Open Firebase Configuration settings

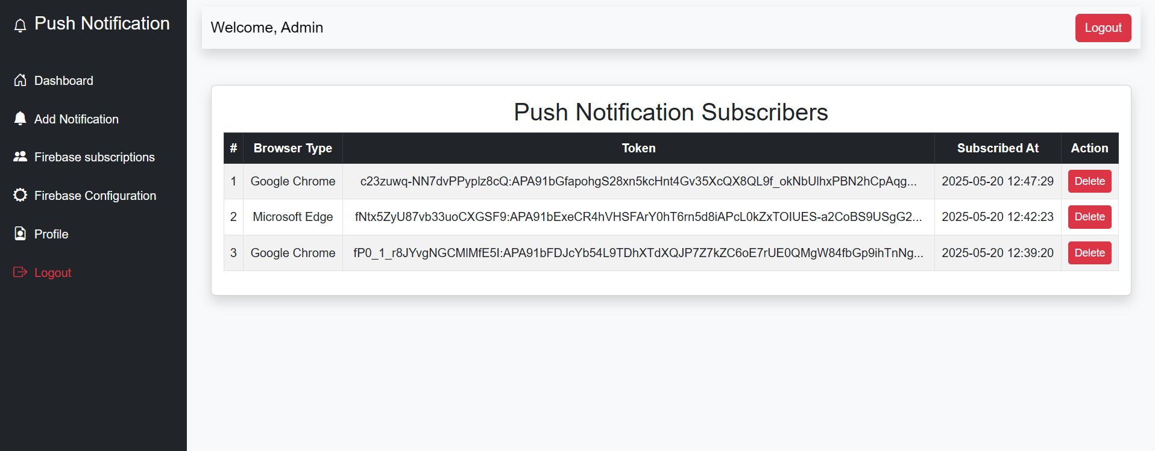point(95,196)
